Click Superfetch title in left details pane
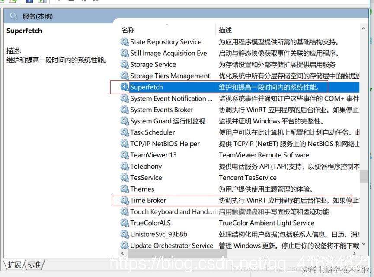The image size is (374, 277). click(x=24, y=31)
